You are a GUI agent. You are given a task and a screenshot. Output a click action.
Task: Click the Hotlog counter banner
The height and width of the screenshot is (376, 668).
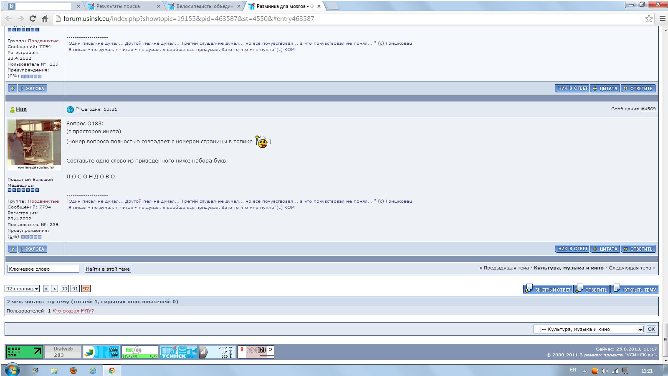139,352
